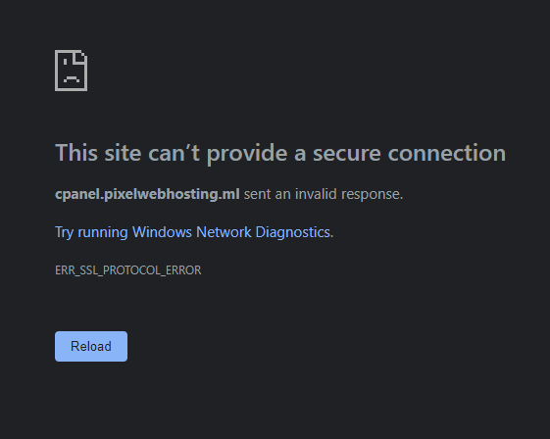Click the cpanel.pixelwebhosting.ml domain name
The width and height of the screenshot is (550, 439).
[147, 194]
